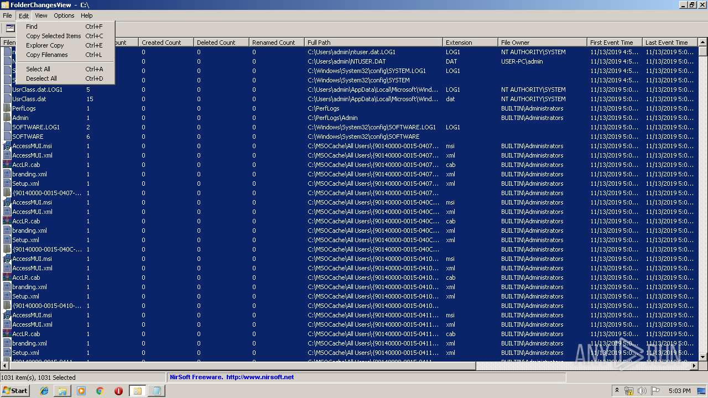708x398 pixels.
Task: Click the Admin folder icon in list
Action: 7,118
